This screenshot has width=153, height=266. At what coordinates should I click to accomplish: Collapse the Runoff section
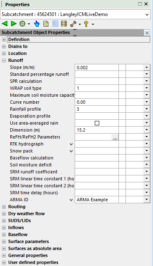[x=4, y=60]
